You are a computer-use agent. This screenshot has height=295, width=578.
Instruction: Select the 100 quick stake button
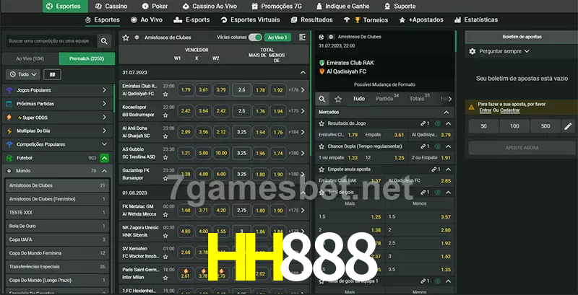[x=514, y=126]
